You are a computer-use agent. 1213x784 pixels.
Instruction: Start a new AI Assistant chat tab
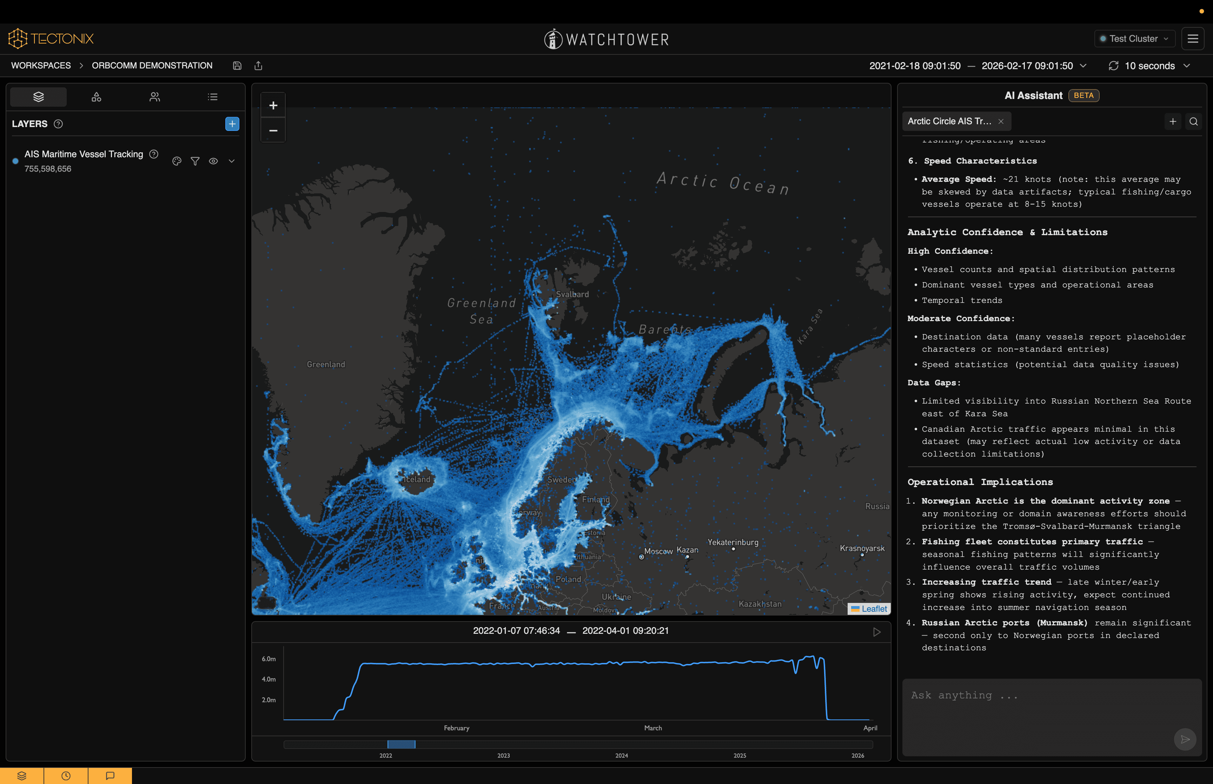pyautogui.click(x=1173, y=122)
